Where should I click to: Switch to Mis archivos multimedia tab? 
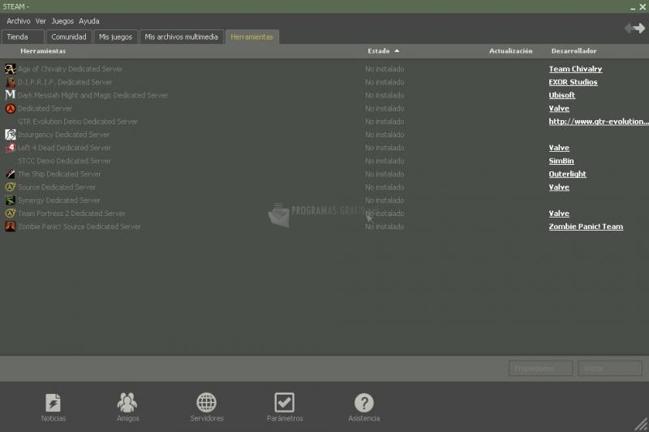click(182, 37)
